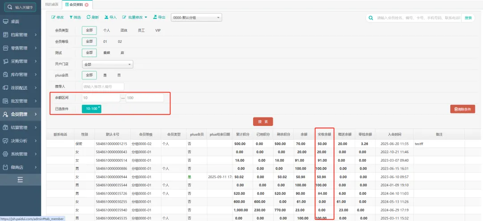The height and width of the screenshot is (221, 483).
Task: Refresh the list with 刷新
Action: pyautogui.click(x=93, y=17)
